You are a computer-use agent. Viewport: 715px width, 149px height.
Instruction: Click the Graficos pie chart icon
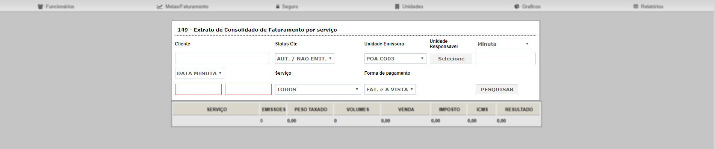517,6
